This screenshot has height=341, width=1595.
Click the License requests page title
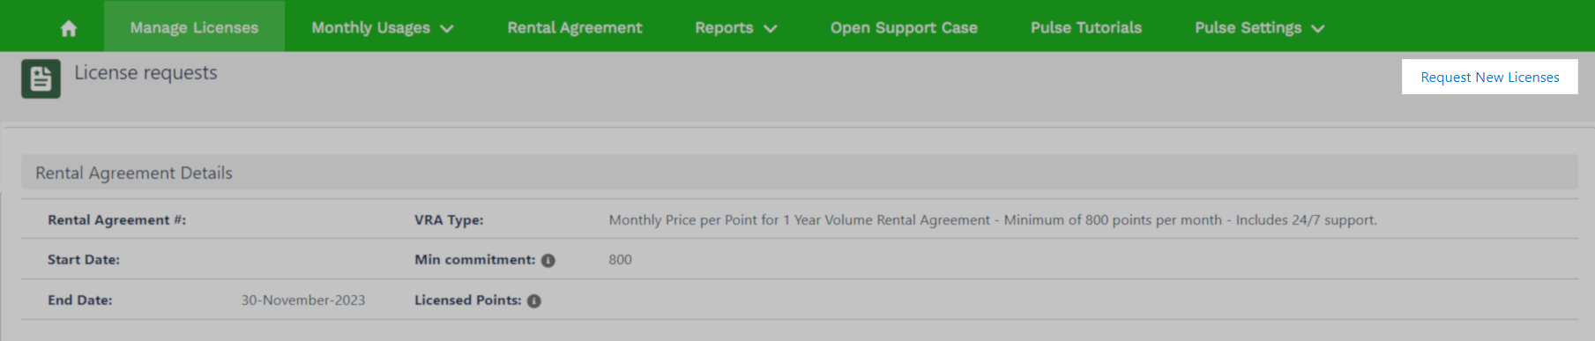coord(145,72)
